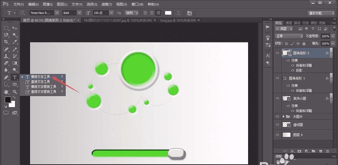Select the Zoom tool
This screenshot has width=338, height=165.
pos(15,92)
